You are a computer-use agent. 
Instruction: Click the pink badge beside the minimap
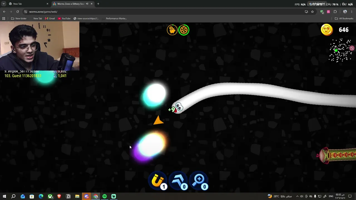click(352, 48)
